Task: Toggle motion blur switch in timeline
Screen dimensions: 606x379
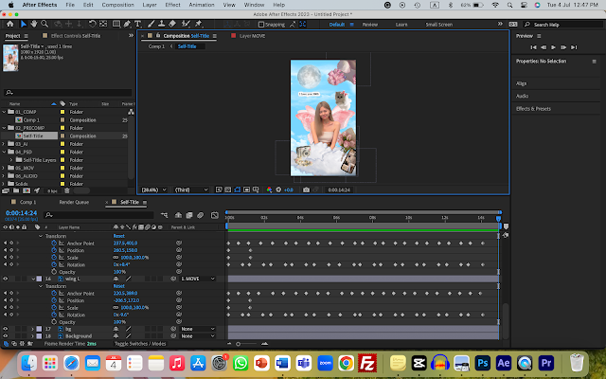Action: point(200,215)
